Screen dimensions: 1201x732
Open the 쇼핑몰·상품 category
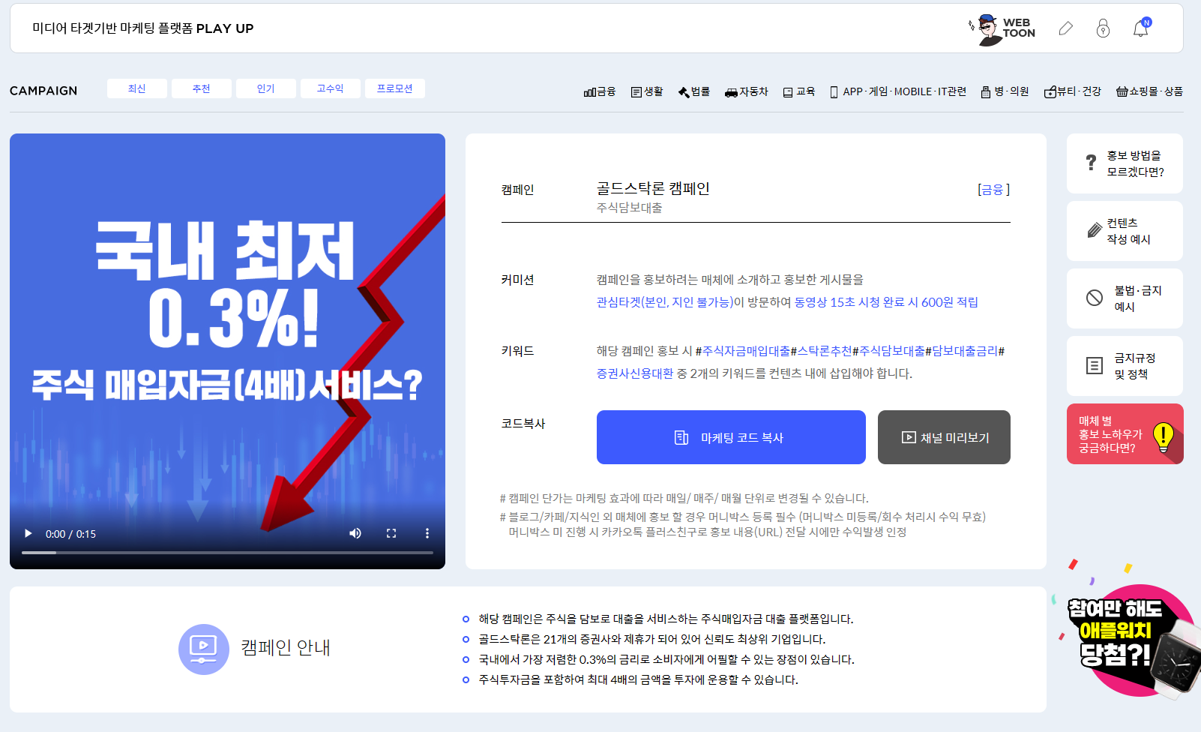tap(1149, 91)
